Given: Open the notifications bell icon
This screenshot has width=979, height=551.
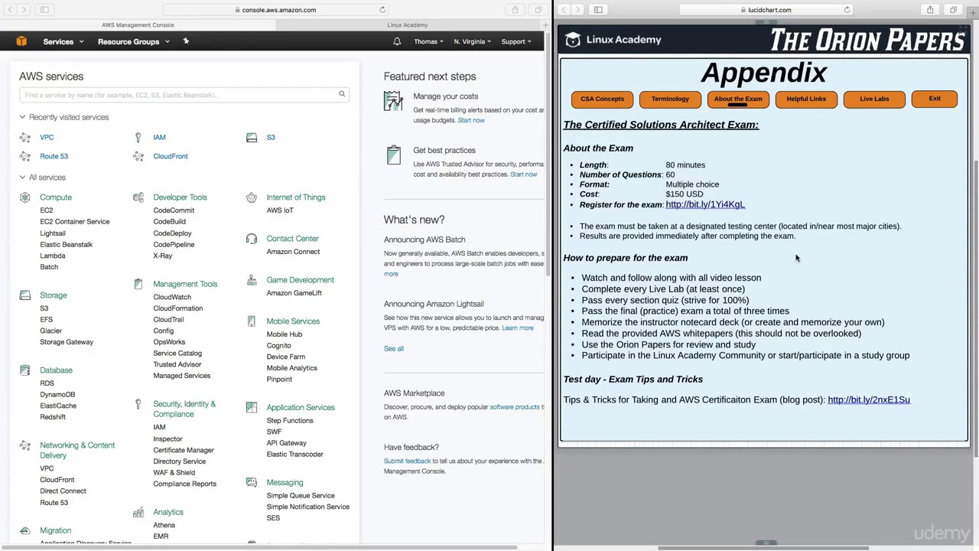Looking at the screenshot, I should 397,41.
